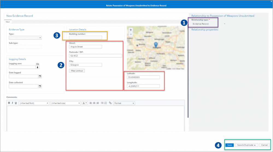Insert a hyperlink in Comments
The height and width of the screenshot is (152, 273).
[110, 103]
